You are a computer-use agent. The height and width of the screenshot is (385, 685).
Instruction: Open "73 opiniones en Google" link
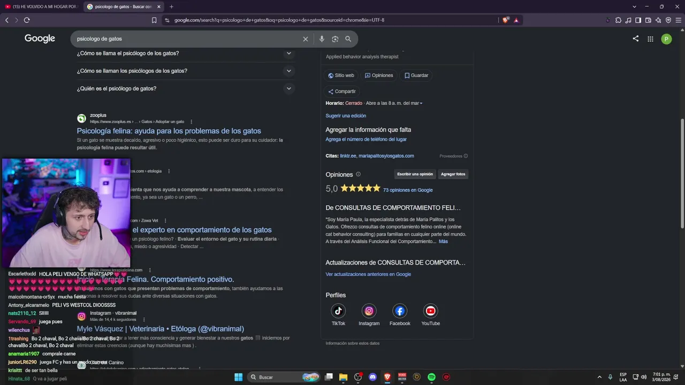[408, 190]
